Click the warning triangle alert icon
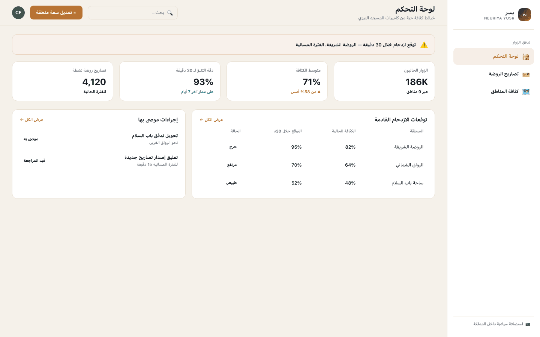Viewport: 540px width, 337px height. tap(424, 45)
